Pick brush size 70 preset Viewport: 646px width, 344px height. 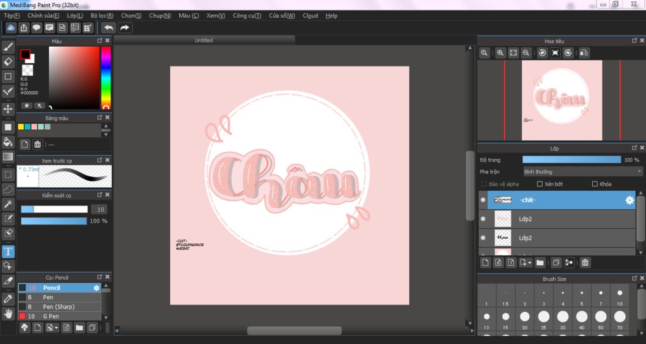click(x=620, y=319)
